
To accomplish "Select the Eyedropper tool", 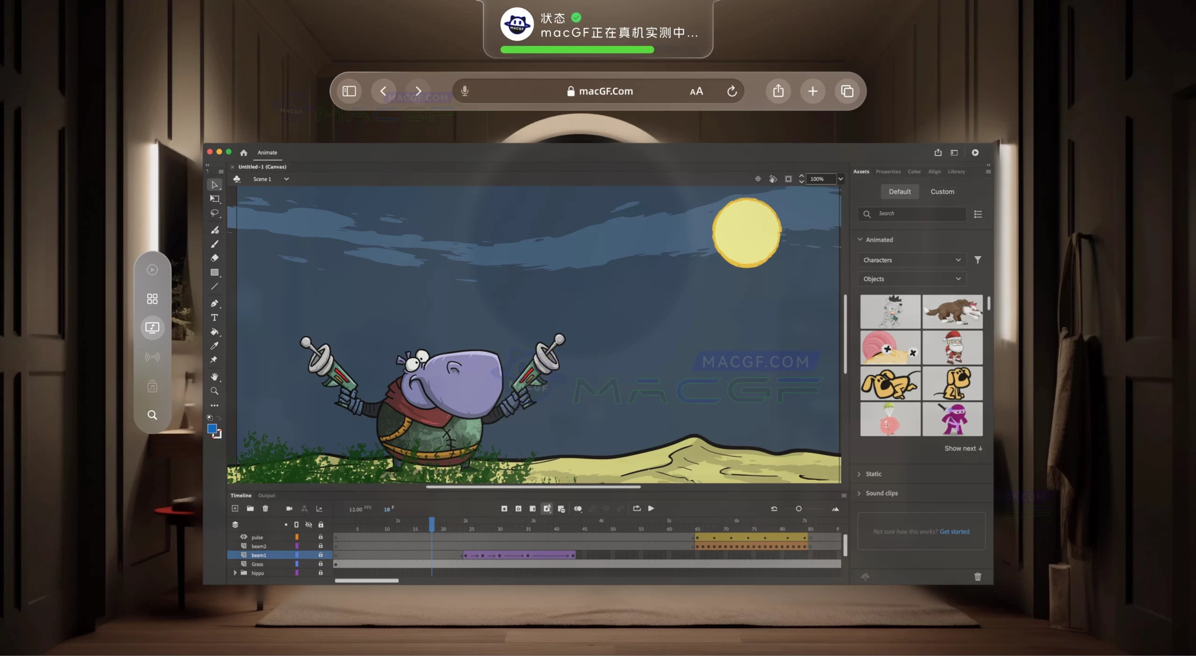I will point(214,346).
